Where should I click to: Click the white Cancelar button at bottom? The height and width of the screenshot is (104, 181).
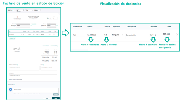pos(47,98)
